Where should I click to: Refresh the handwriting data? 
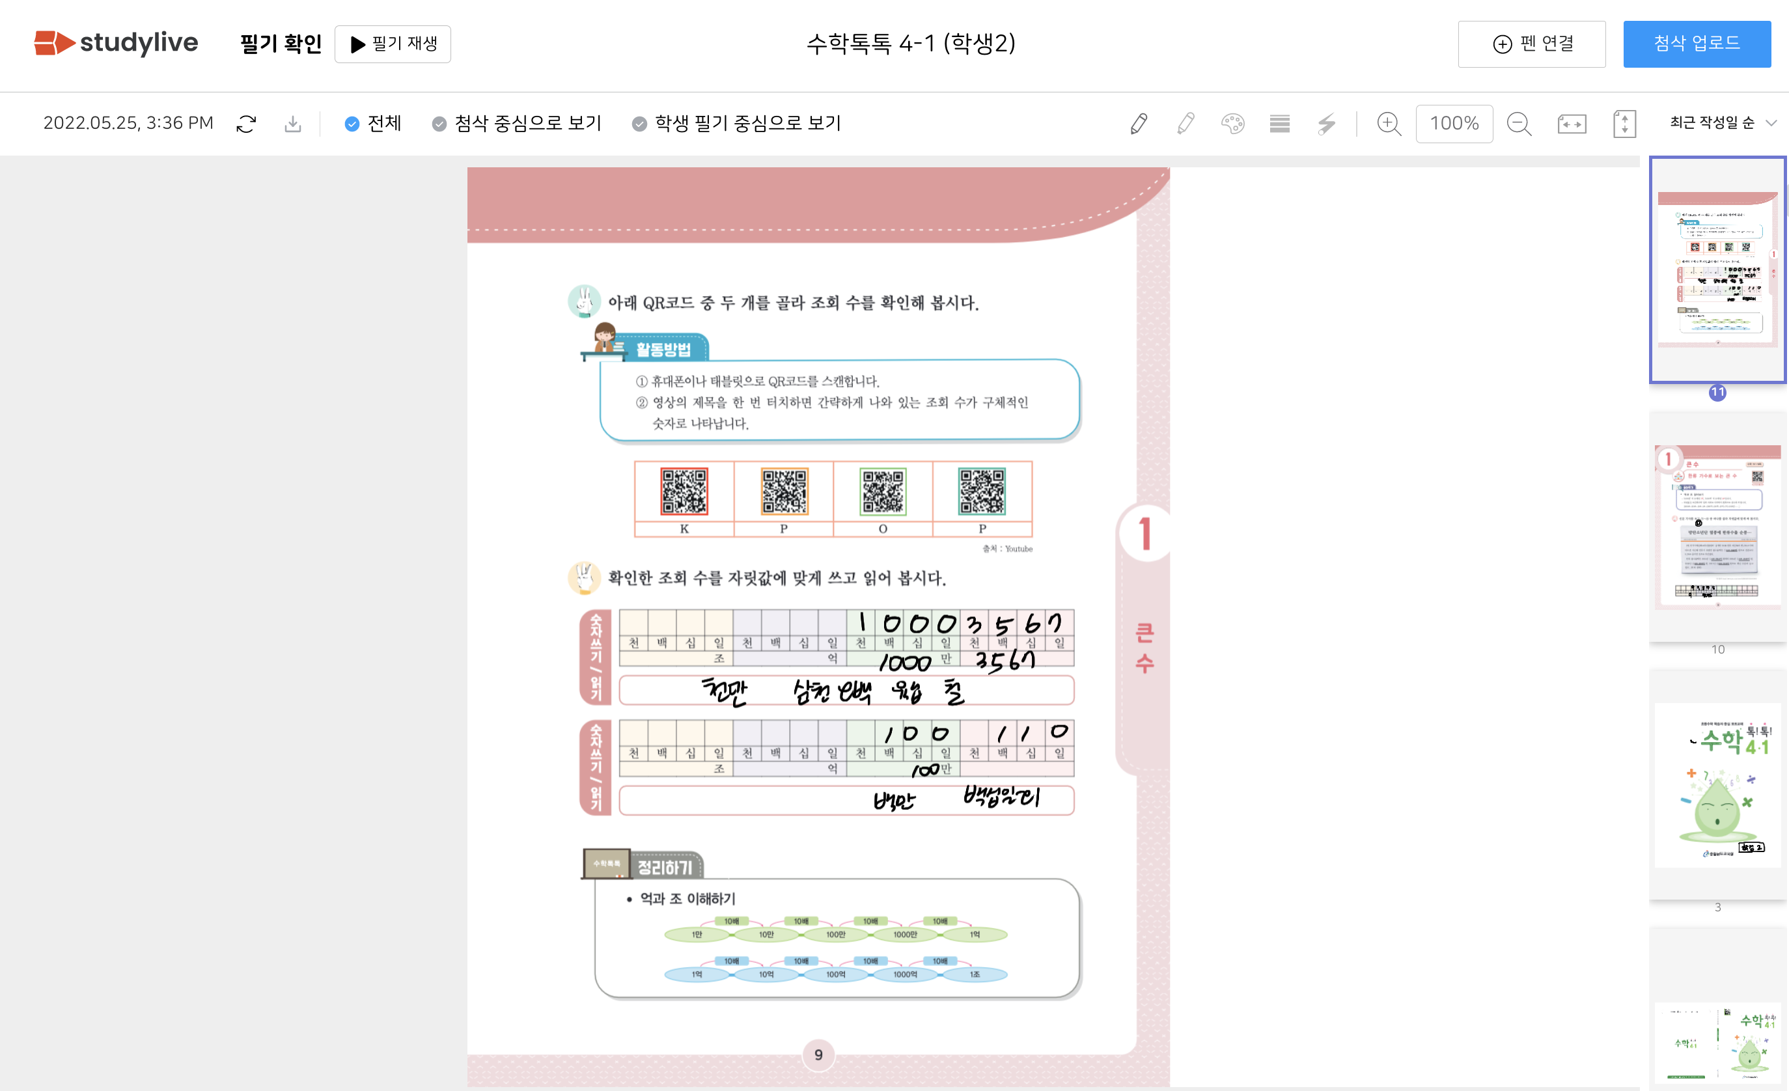click(246, 124)
